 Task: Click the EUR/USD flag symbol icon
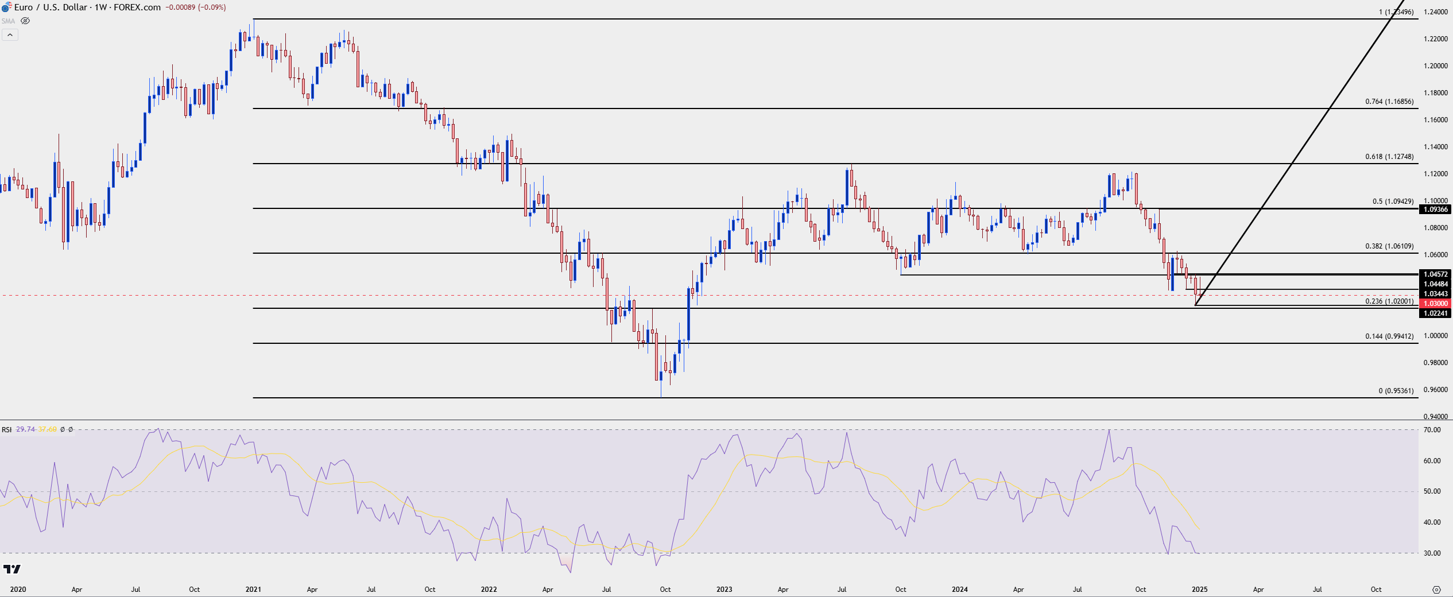(6, 7)
